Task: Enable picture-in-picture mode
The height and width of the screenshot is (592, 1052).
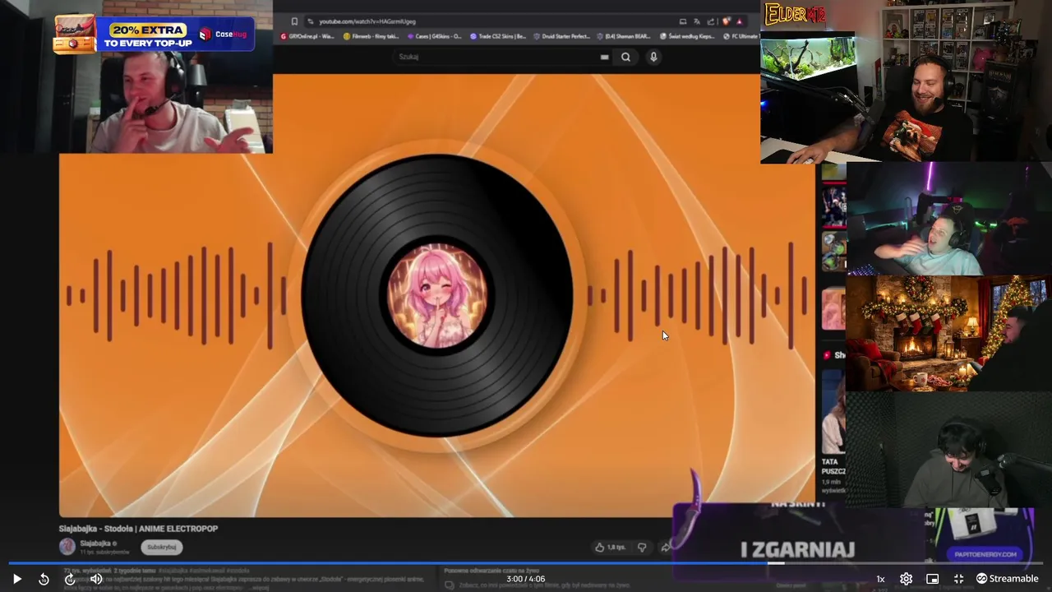Action: [932, 579]
